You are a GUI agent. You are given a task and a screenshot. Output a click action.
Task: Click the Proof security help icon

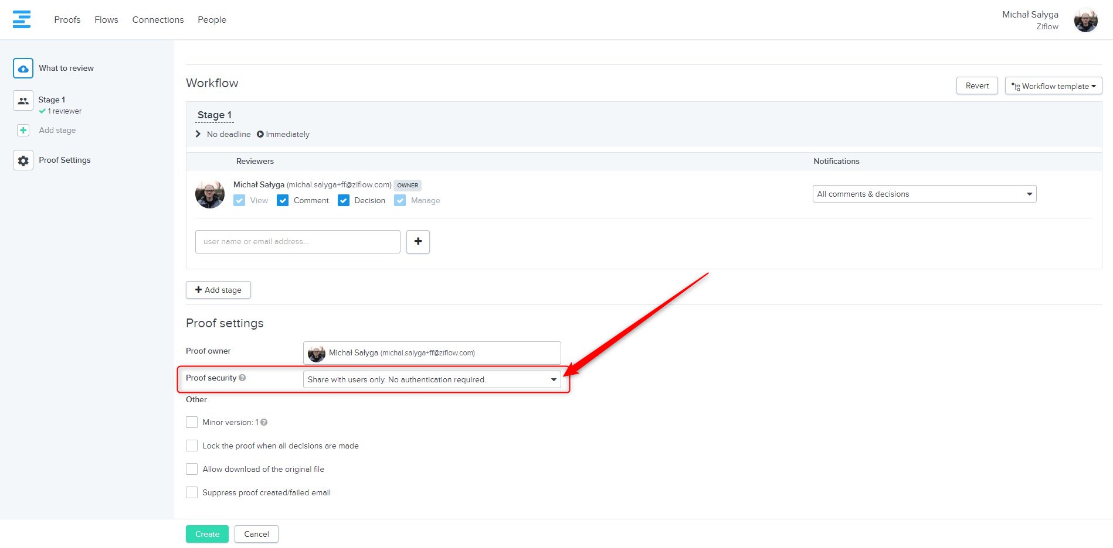pos(242,378)
